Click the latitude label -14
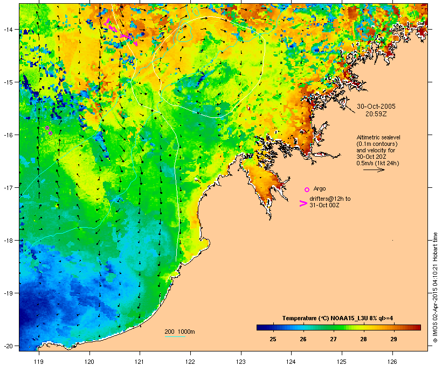Image resolution: width=442 pixels, height=366 pixels. 8,29
